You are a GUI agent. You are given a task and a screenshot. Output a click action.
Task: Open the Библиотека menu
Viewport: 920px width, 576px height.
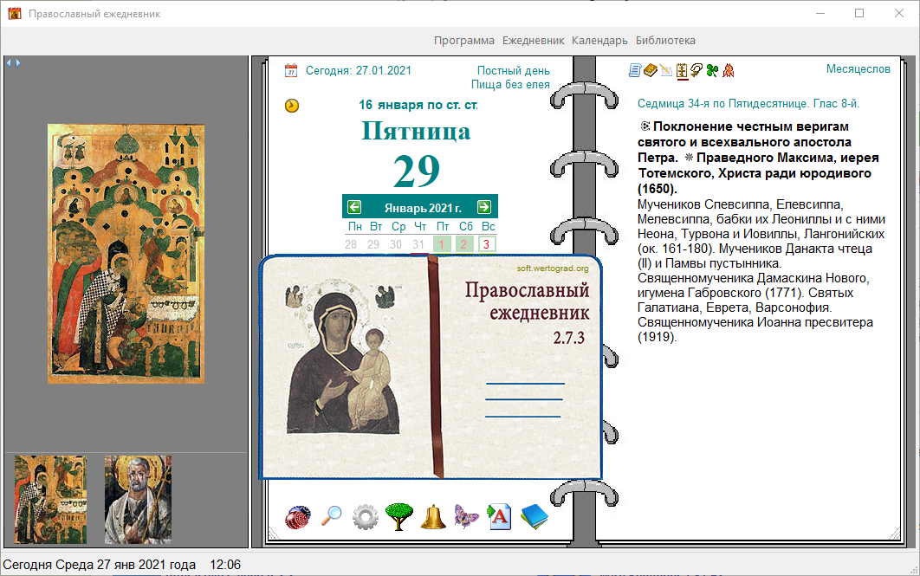tap(665, 40)
